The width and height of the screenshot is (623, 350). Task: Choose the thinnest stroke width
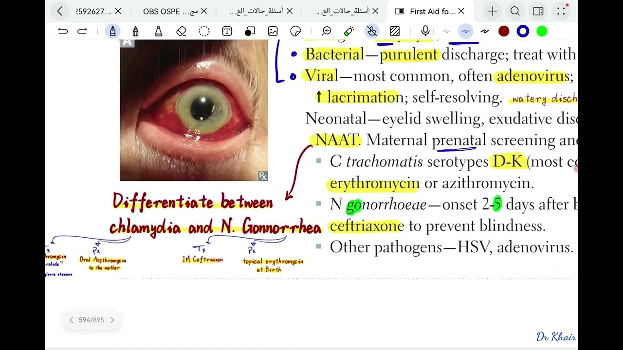pos(446,32)
